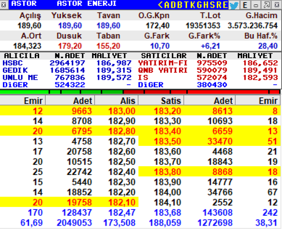282x229 pixels.
Task: Select the HSBC buyer row
Action: 67,63
